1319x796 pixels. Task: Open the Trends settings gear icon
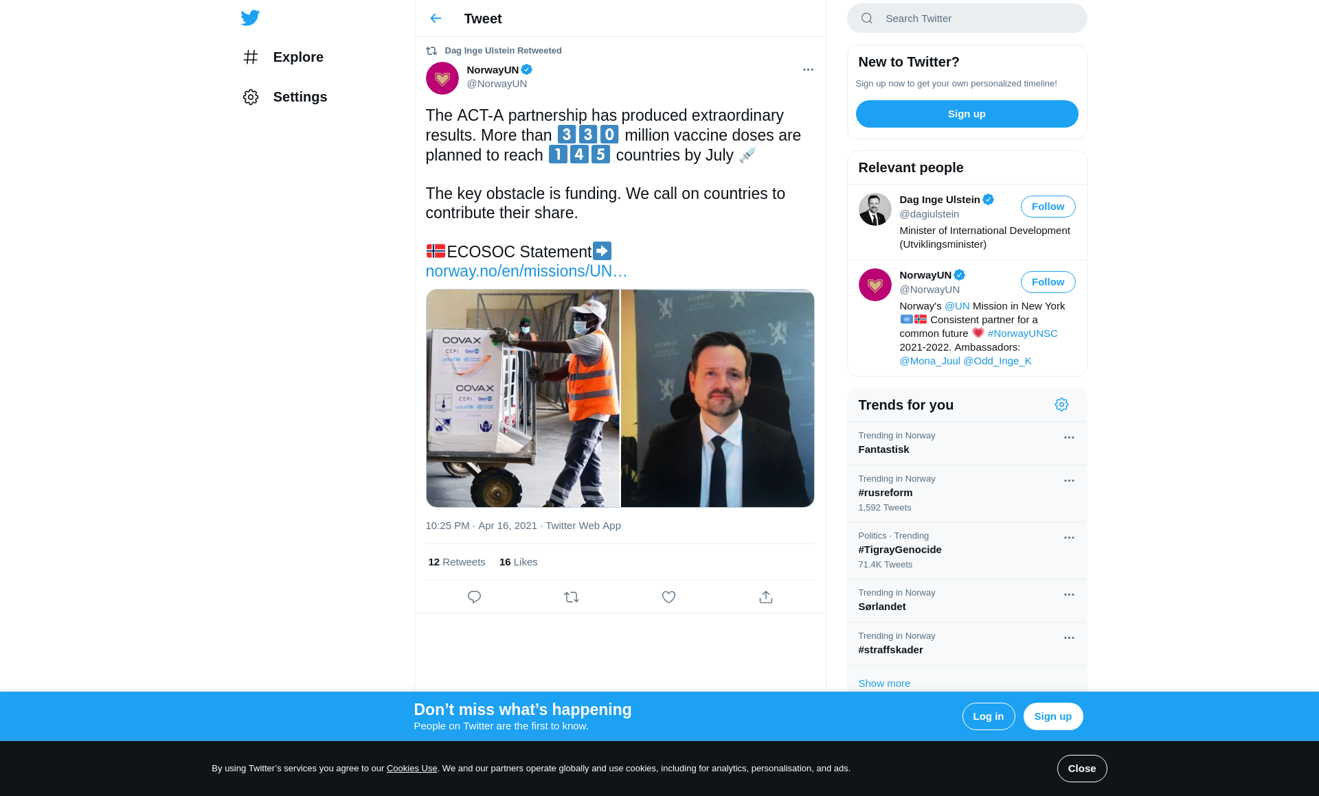coord(1061,405)
